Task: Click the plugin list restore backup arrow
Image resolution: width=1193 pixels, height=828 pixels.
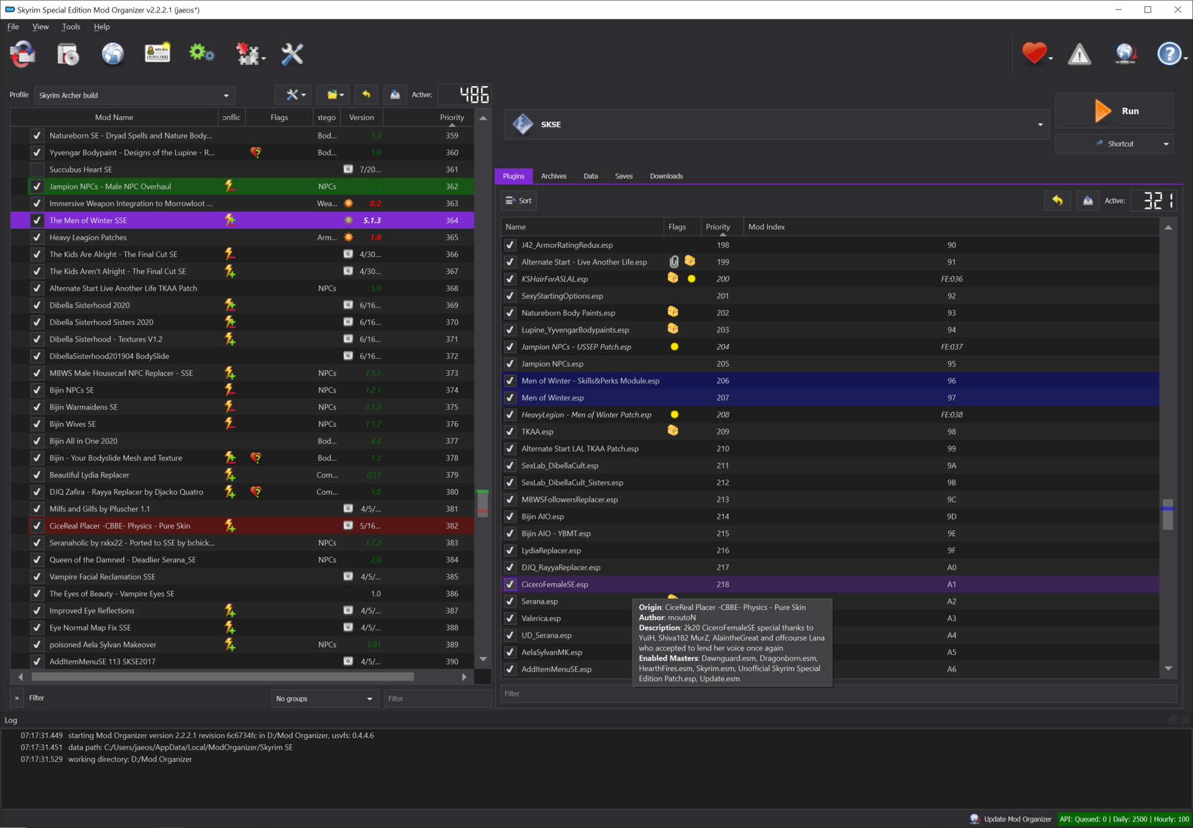Action: 1058,200
